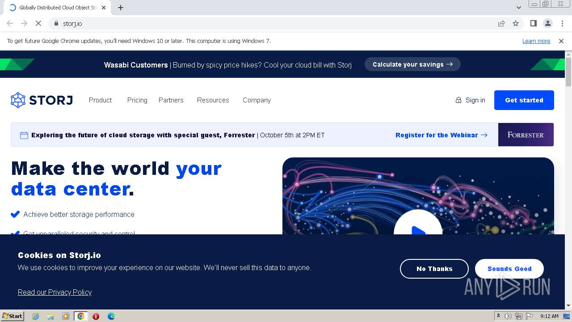Image resolution: width=572 pixels, height=322 pixels.
Task: Open the Partners menu
Action: tap(171, 100)
